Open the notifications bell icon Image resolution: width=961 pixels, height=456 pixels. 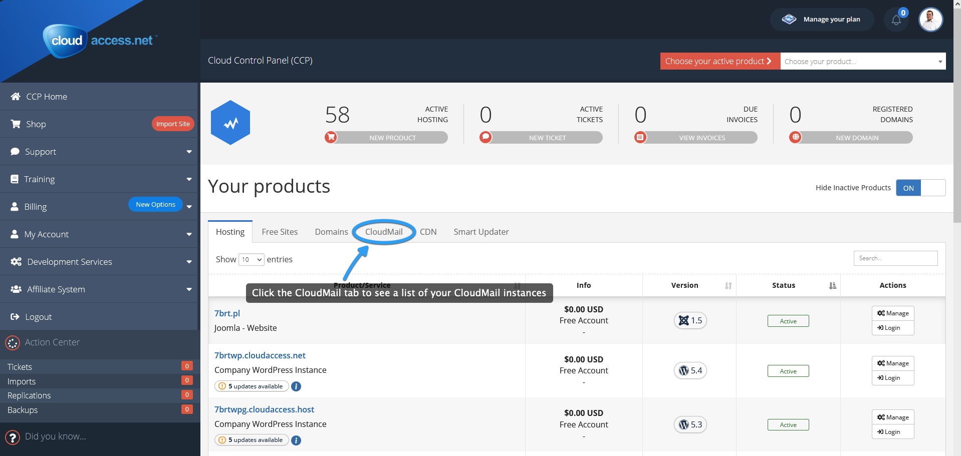pos(896,20)
